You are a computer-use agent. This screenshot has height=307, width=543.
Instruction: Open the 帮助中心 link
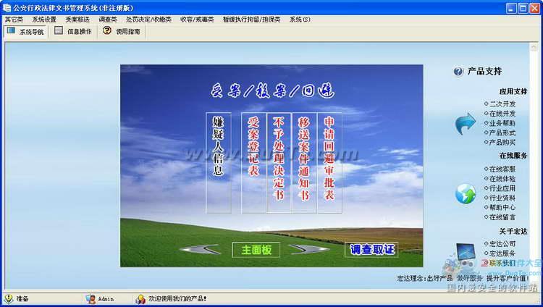click(502, 207)
